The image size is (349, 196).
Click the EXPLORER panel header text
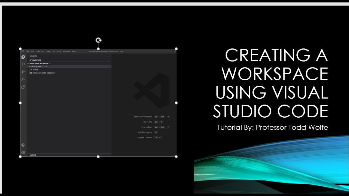point(33,56)
